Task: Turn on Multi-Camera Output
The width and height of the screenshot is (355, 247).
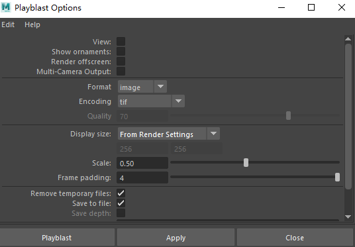Action: pos(121,72)
